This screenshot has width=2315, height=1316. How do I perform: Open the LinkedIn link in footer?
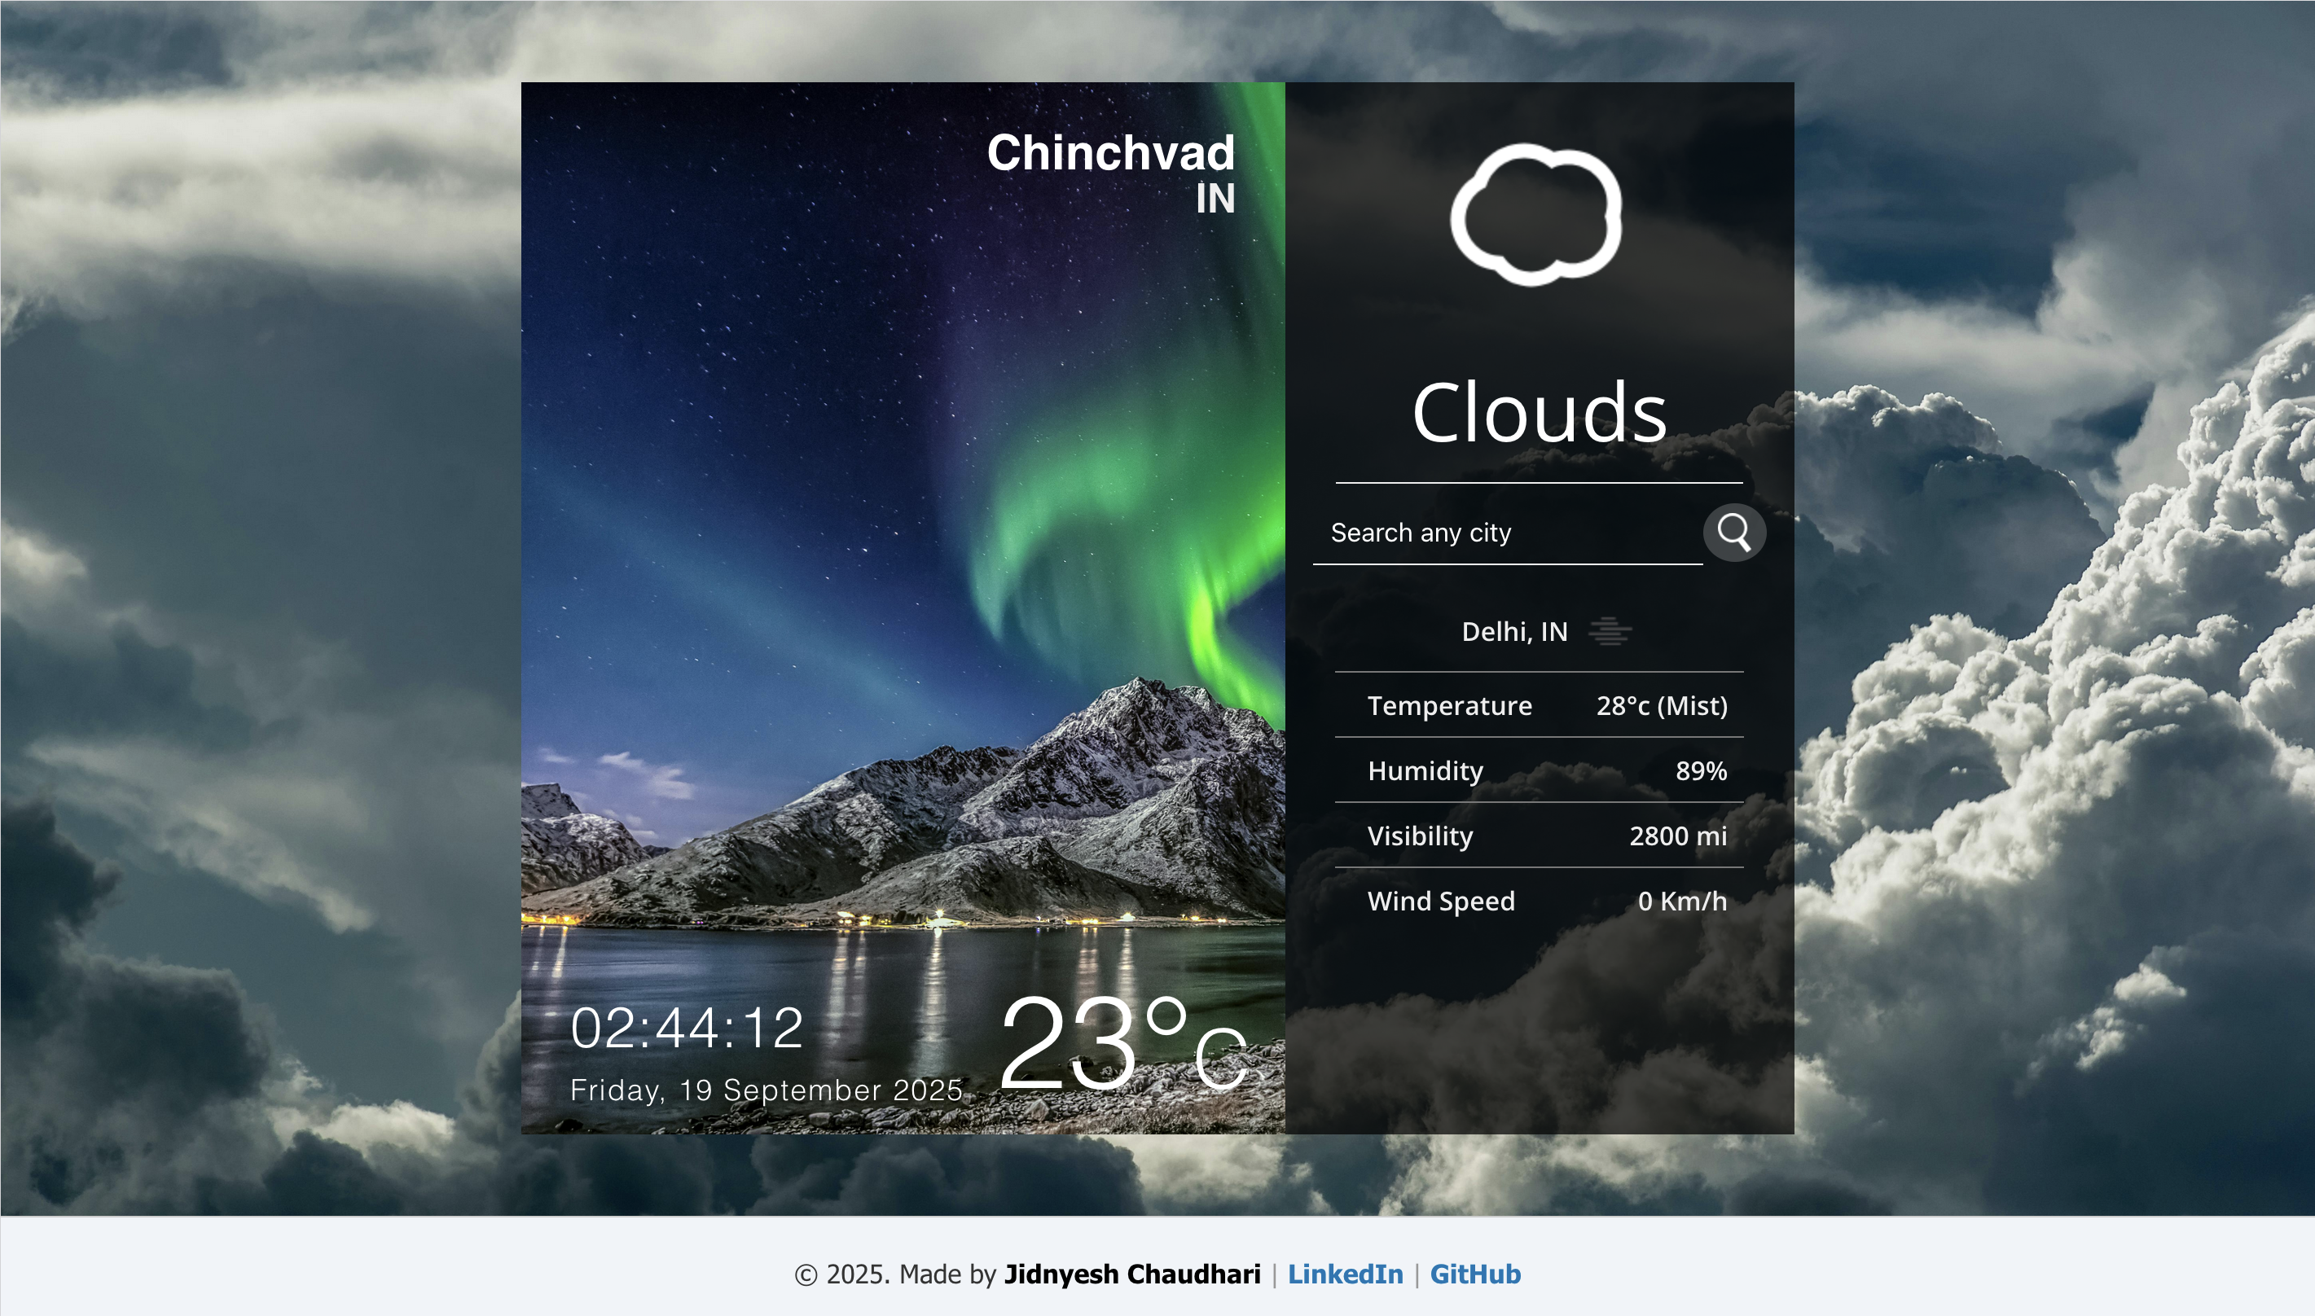pos(1345,1274)
